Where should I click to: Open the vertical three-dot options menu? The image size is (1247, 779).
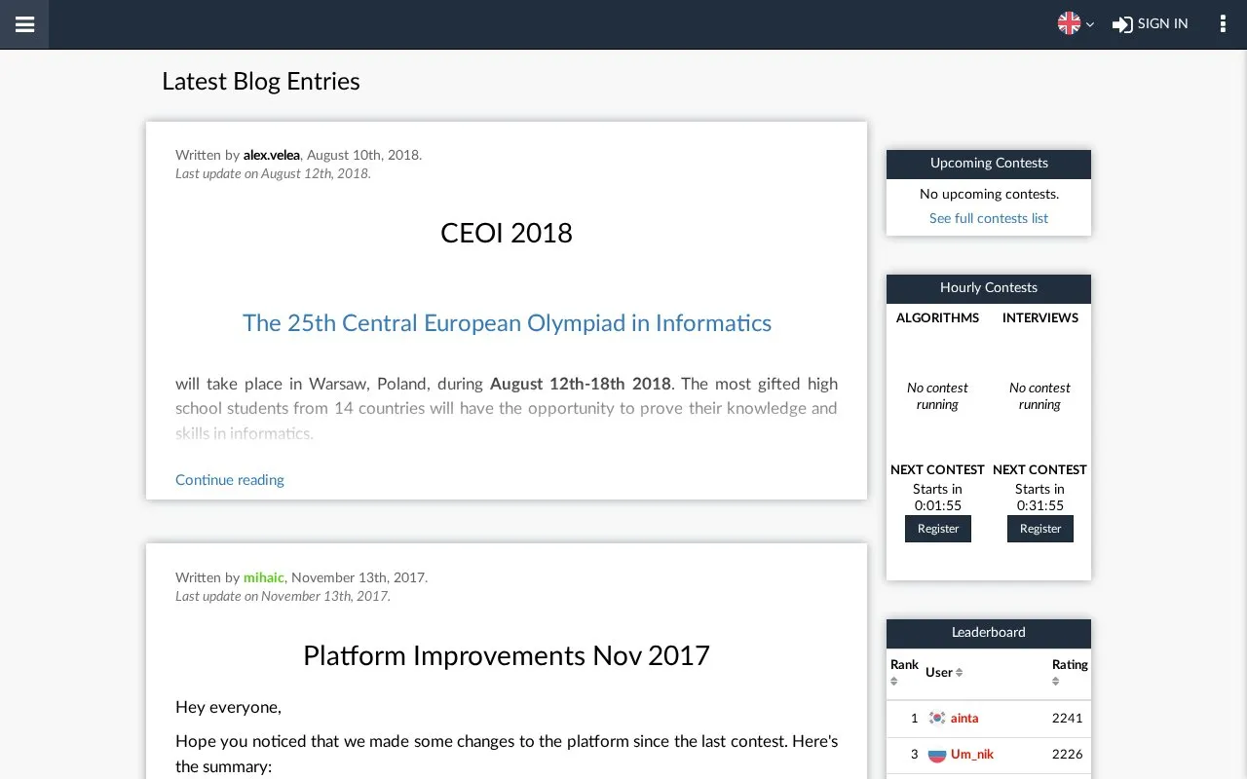click(x=1223, y=24)
